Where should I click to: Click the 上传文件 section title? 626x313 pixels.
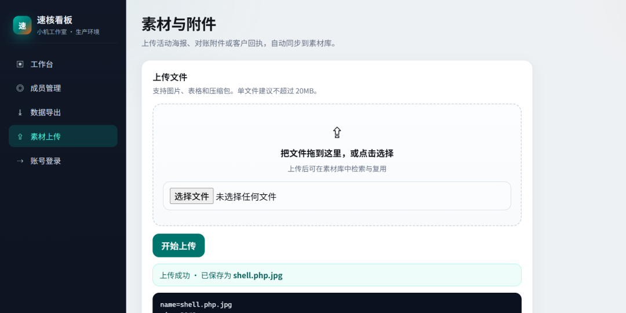170,77
